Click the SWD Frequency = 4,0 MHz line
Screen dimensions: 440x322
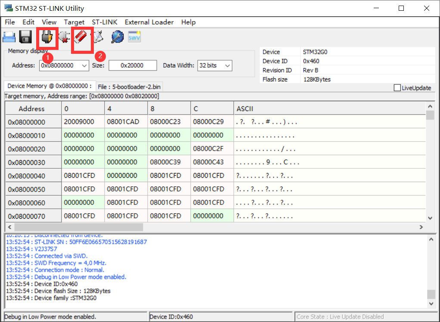(56, 263)
